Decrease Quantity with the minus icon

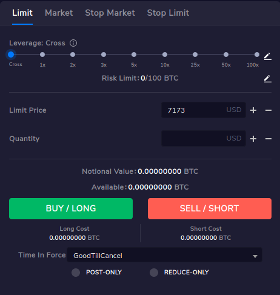(x=268, y=139)
